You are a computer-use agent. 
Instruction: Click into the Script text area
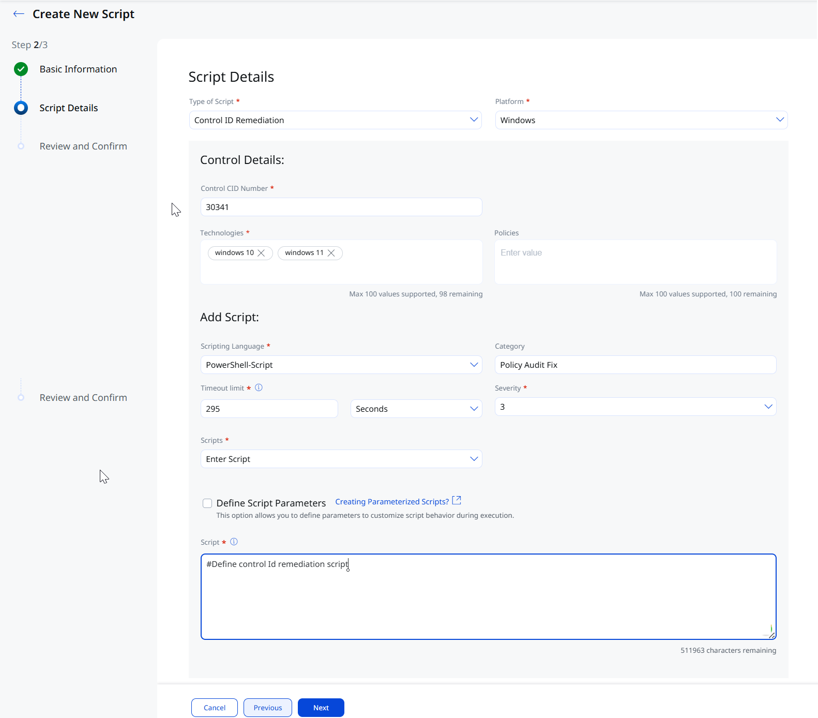(x=489, y=597)
